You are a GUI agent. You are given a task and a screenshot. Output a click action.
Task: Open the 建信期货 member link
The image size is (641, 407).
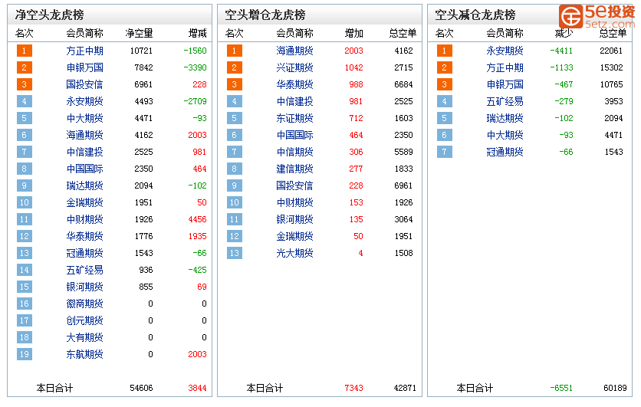[x=294, y=169]
